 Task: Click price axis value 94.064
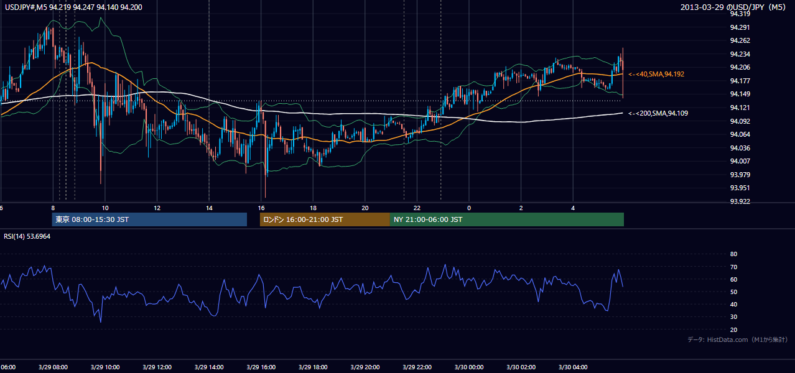(x=740, y=134)
